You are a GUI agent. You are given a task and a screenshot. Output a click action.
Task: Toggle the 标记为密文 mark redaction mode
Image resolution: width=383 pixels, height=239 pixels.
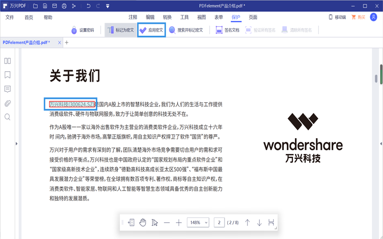(x=120, y=30)
